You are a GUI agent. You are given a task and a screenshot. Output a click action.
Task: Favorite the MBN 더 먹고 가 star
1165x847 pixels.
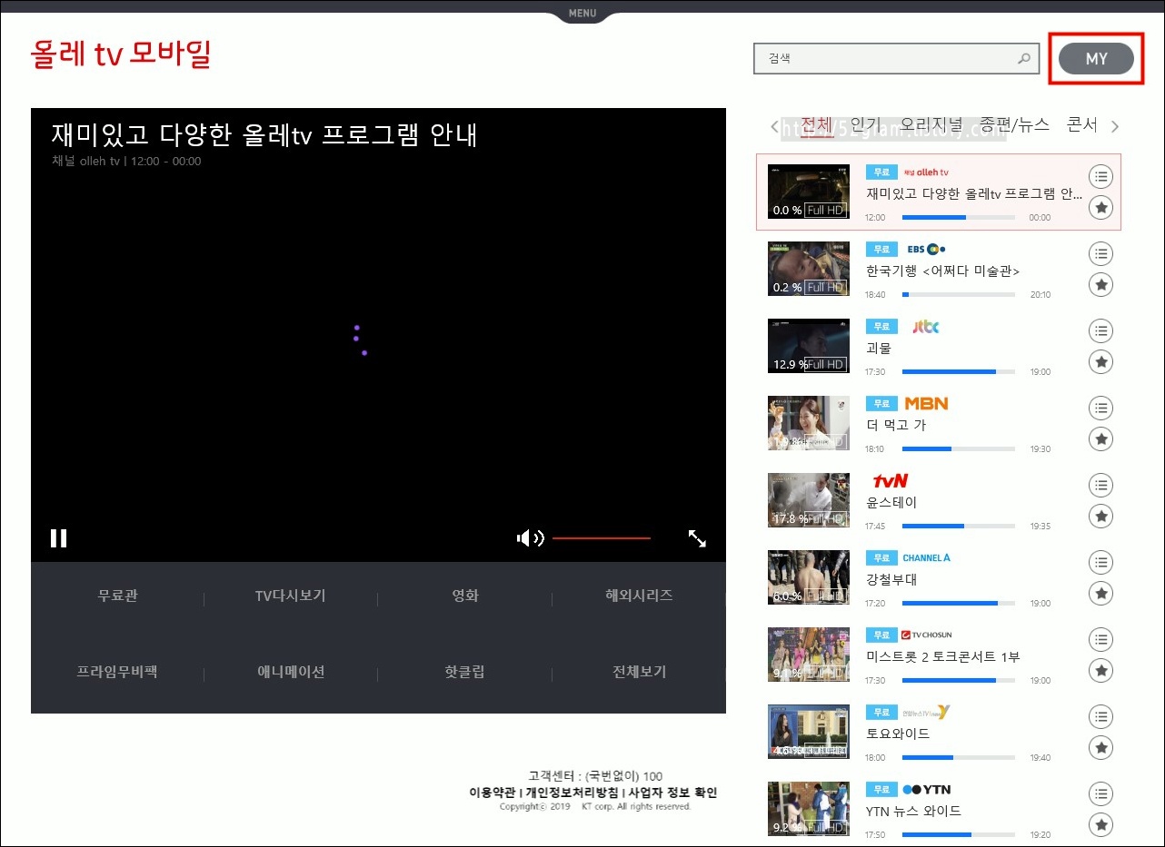click(1100, 439)
